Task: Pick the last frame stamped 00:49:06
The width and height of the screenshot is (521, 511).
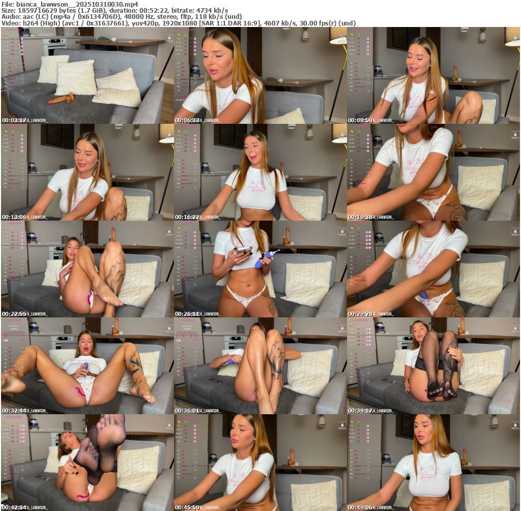Action: [x=433, y=463]
